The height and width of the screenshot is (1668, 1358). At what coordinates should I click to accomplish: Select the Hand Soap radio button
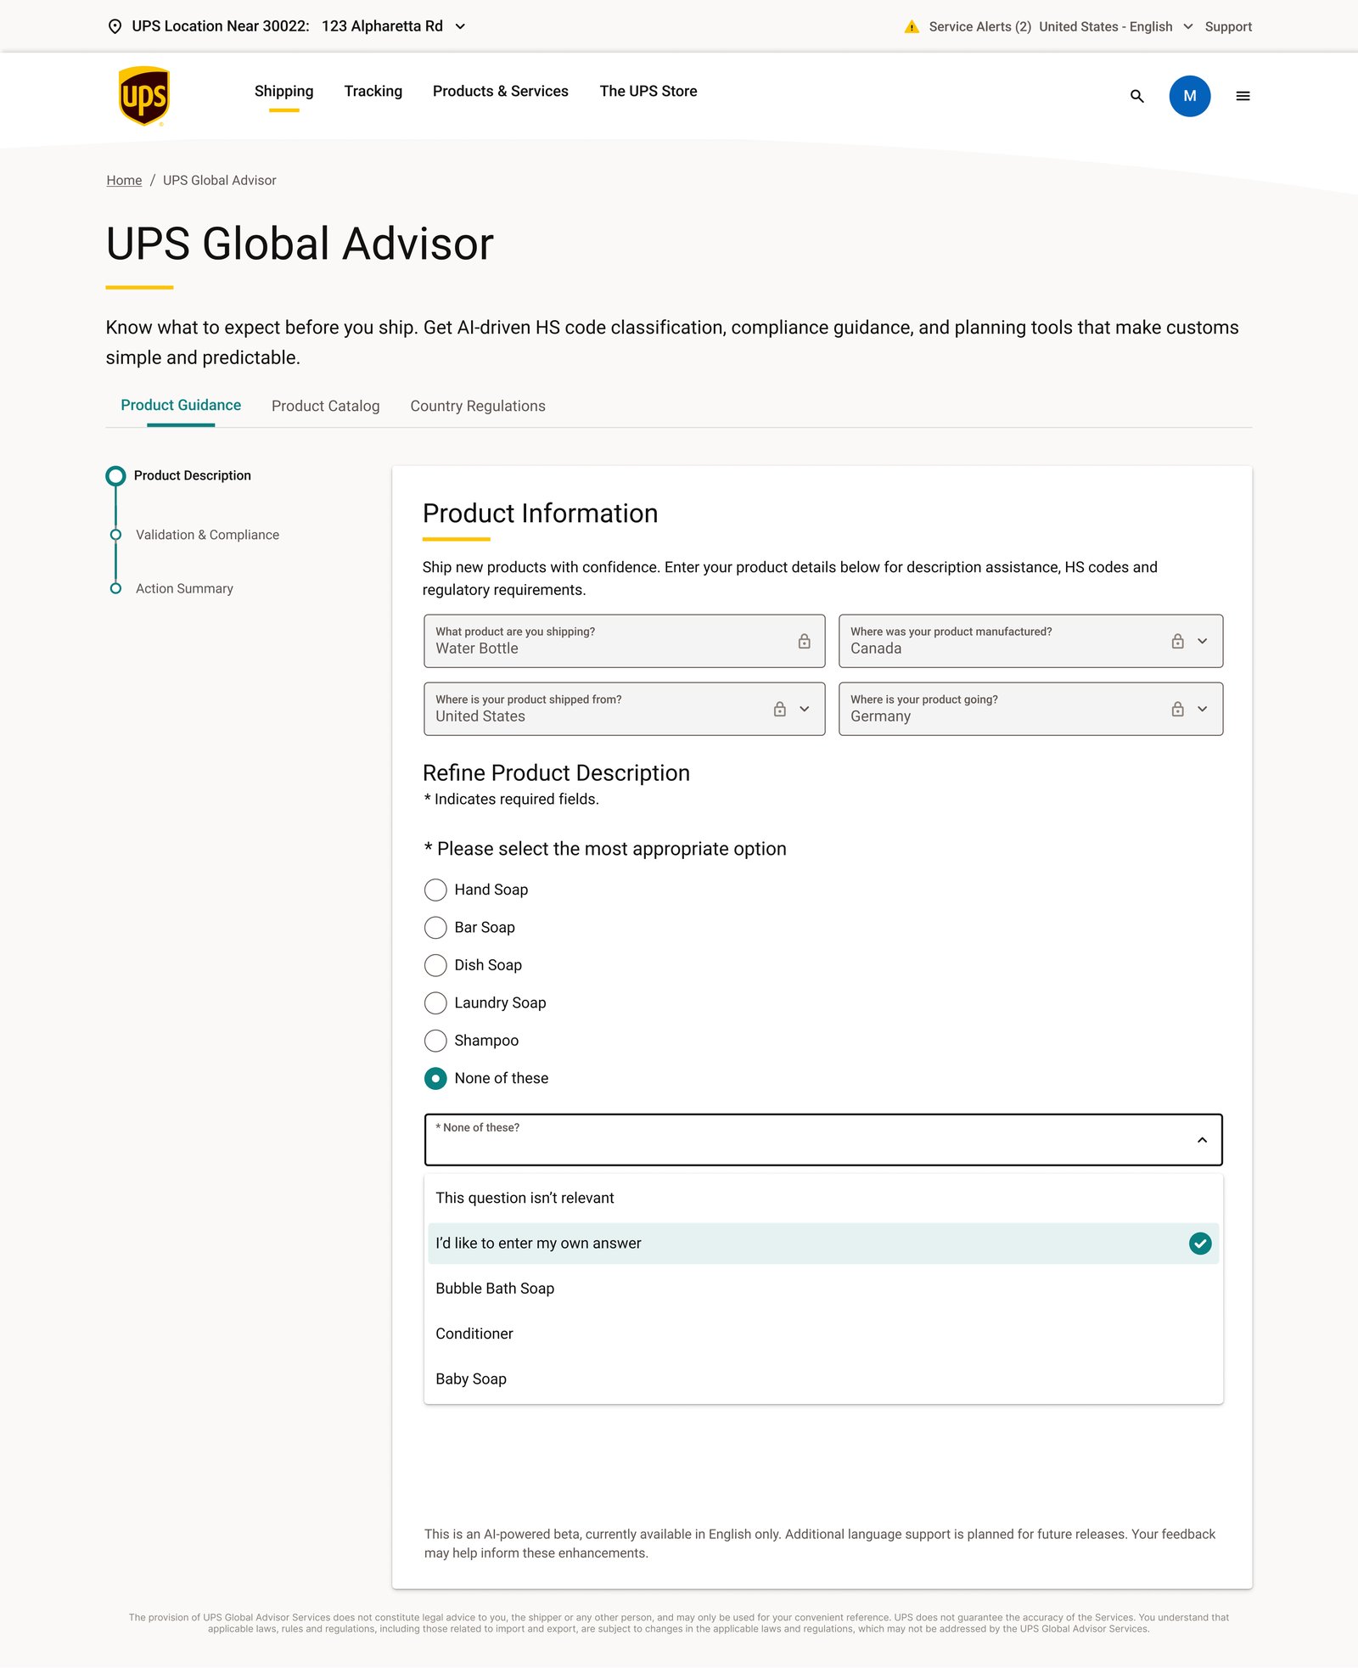pos(435,890)
